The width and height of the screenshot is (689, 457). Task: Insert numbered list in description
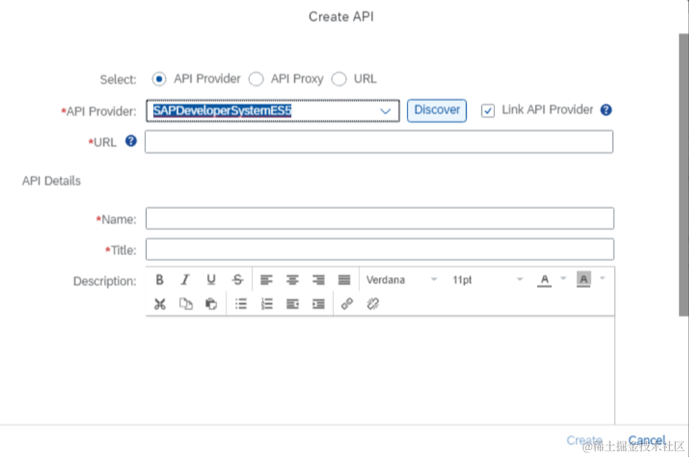click(x=267, y=303)
